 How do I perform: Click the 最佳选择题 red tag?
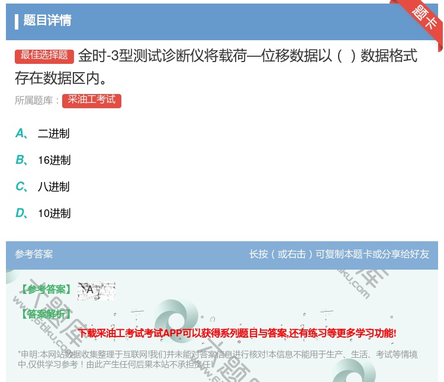tap(44, 56)
